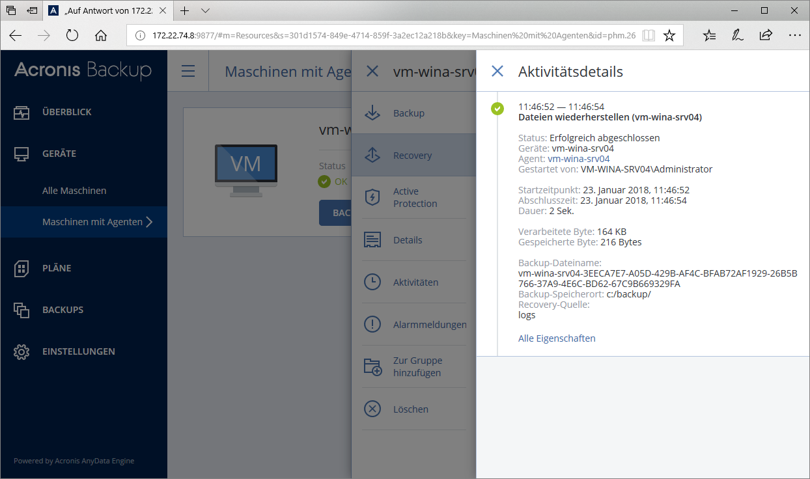Close the Aktivitätsdetails panel
Viewport: 810px width, 479px height.
click(x=497, y=72)
